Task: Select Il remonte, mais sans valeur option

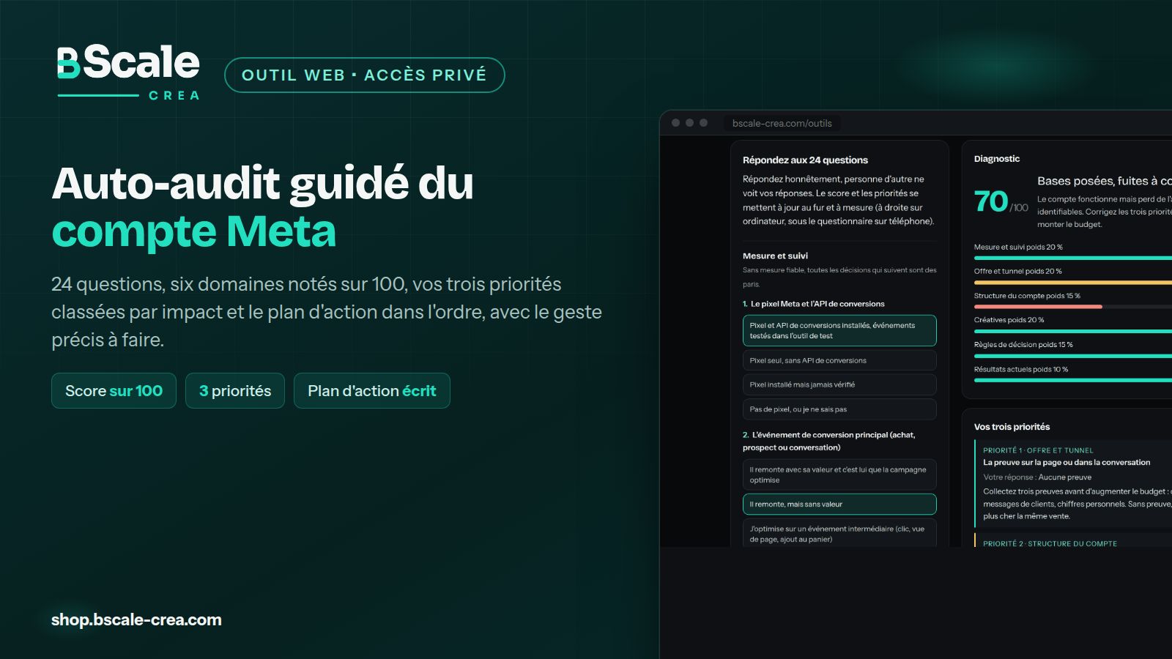Action: [x=839, y=504]
